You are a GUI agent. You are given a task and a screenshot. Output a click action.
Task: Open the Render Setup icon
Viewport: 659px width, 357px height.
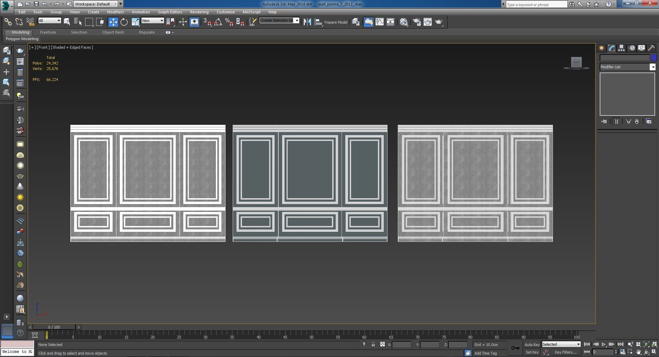(x=417, y=22)
